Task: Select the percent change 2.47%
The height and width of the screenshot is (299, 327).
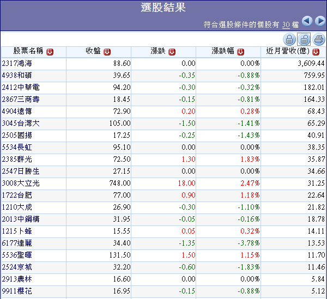Action: tap(250, 183)
